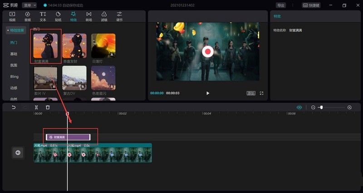Viewport: 363px width, 193px height.
Task: Toggle the timeline snapping magnet icon
Action: point(299,108)
